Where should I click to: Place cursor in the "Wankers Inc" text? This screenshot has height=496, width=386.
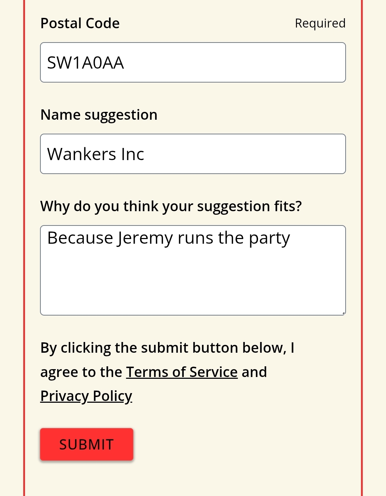[x=95, y=154]
